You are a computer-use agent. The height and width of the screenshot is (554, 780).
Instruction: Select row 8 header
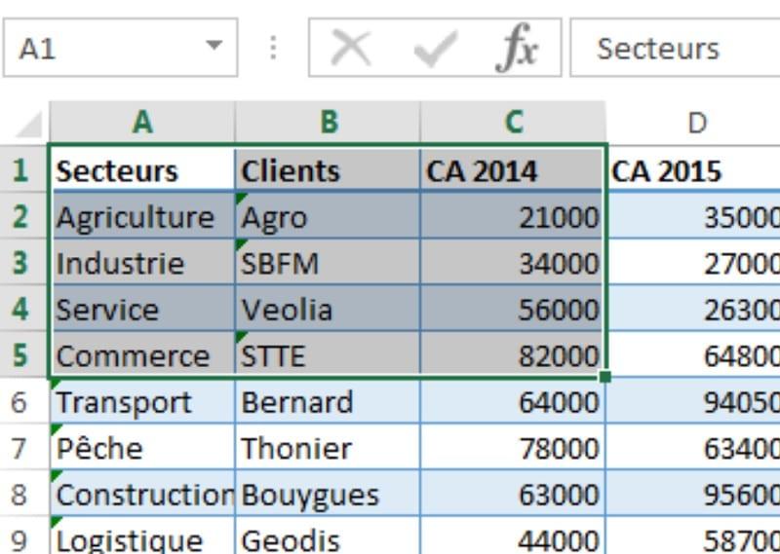coord(20,495)
